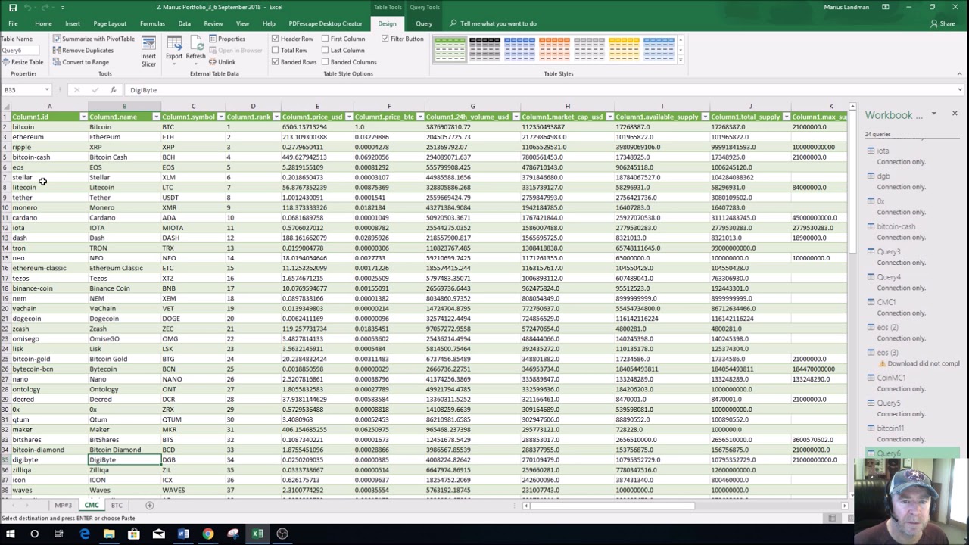
Task: Click Remove Duplicates tool
Action: (83, 51)
